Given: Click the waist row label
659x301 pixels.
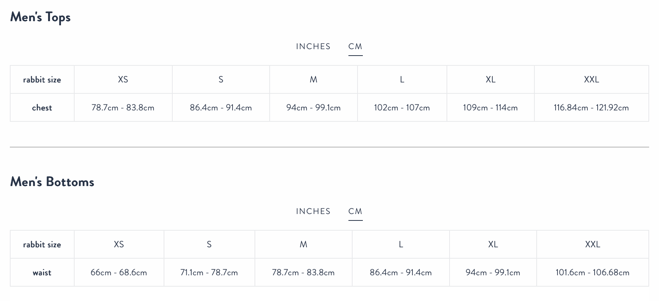Looking at the screenshot, I should 42,273.
